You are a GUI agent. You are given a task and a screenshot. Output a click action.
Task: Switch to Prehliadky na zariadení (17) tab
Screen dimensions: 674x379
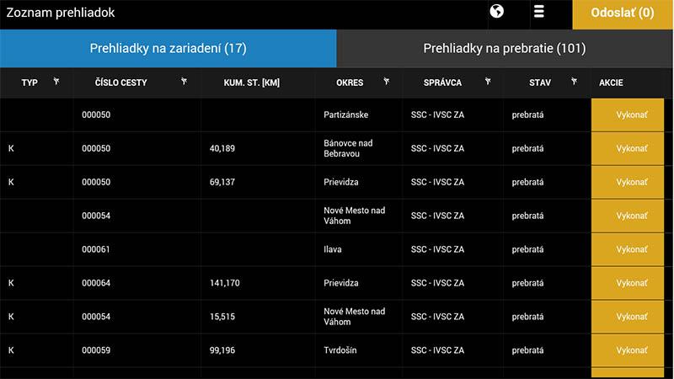pos(168,48)
